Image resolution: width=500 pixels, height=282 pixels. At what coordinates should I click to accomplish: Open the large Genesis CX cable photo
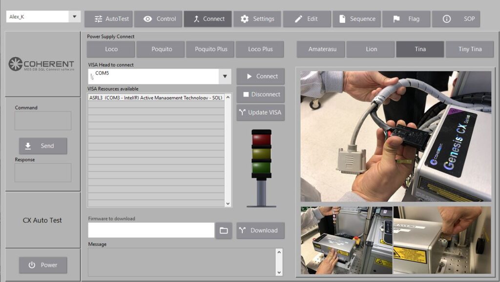tap(396, 136)
